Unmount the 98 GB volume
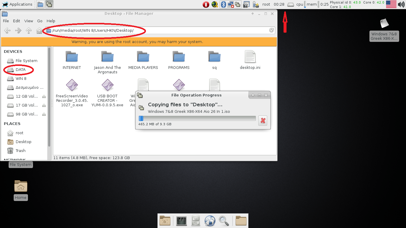Screen dimensions: 406x228 (x=44, y=114)
